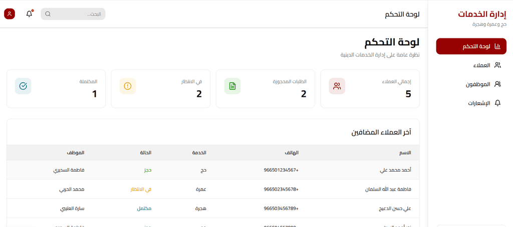Open the في الانتظار card label
Image resolution: width=513 pixels, height=227 pixels.
192,82
